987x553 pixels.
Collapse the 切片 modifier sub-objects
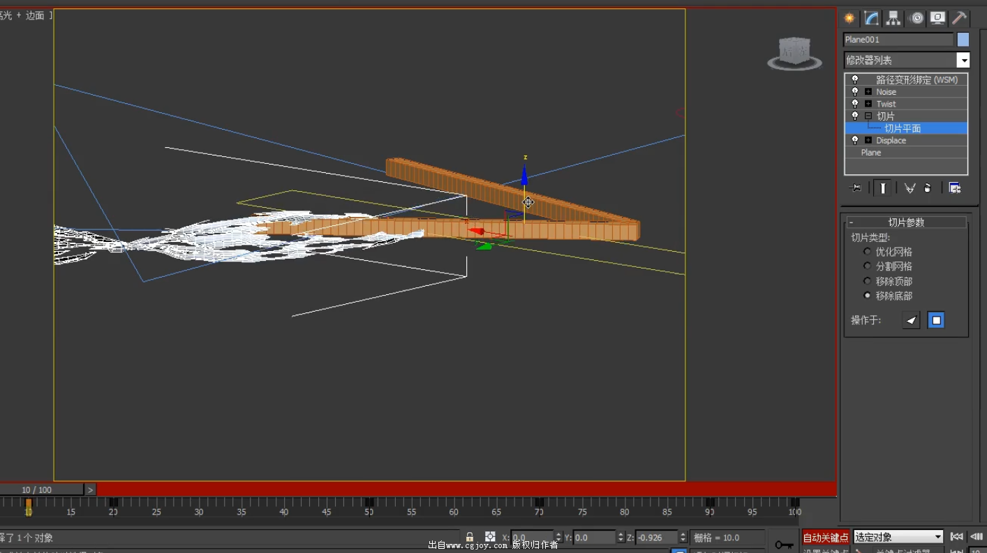point(868,116)
